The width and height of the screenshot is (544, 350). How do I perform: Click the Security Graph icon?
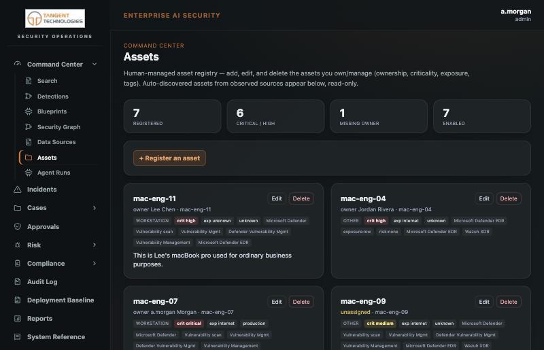[x=29, y=127]
